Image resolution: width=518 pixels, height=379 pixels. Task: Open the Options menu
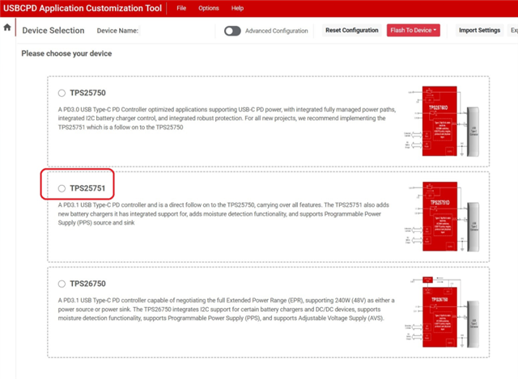[209, 8]
